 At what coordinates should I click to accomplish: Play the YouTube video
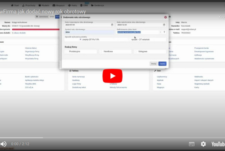[x=112, y=76]
